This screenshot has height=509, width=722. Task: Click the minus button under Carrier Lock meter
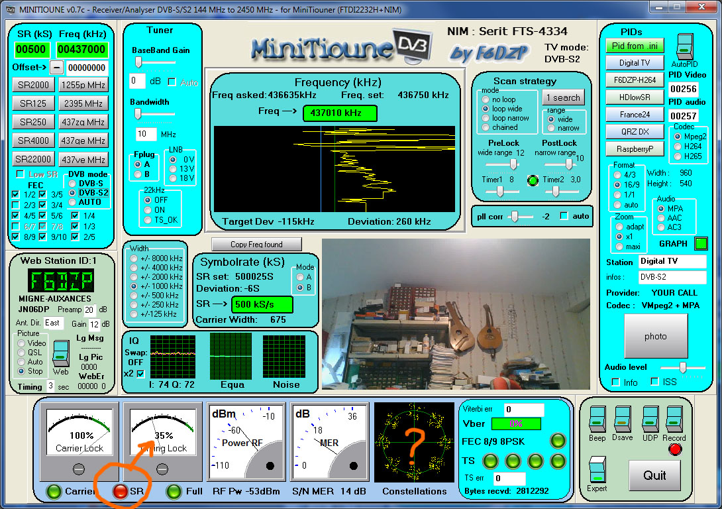click(x=78, y=469)
